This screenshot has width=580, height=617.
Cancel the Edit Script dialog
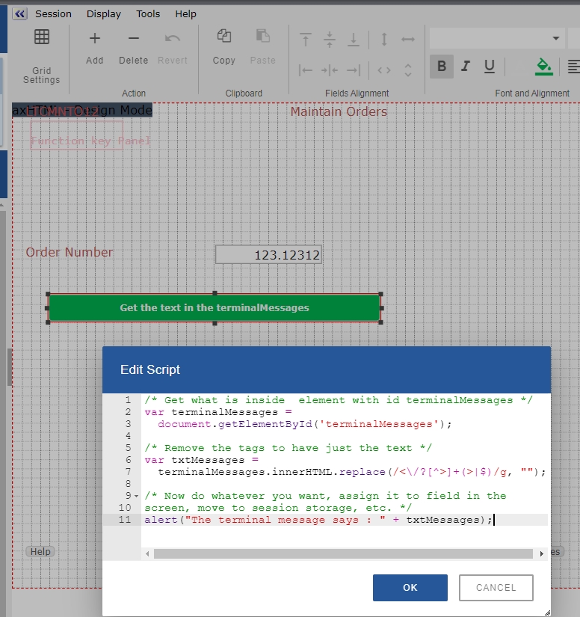496,587
